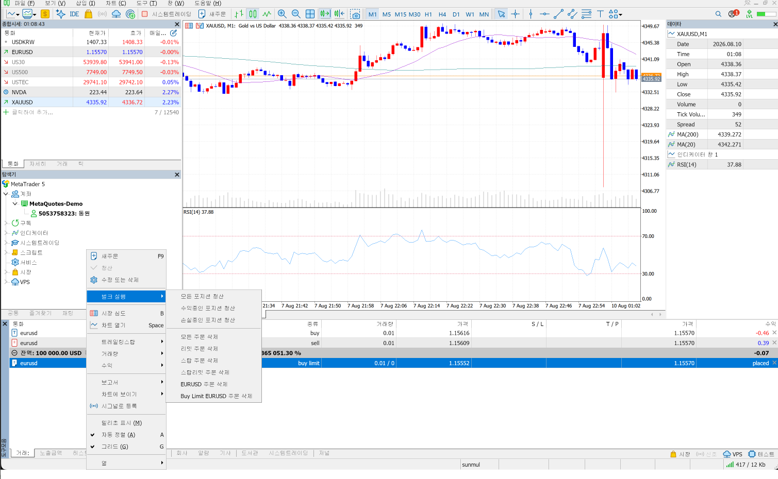
Task: Open the chart profiles dropdown button
Action: point(29,14)
